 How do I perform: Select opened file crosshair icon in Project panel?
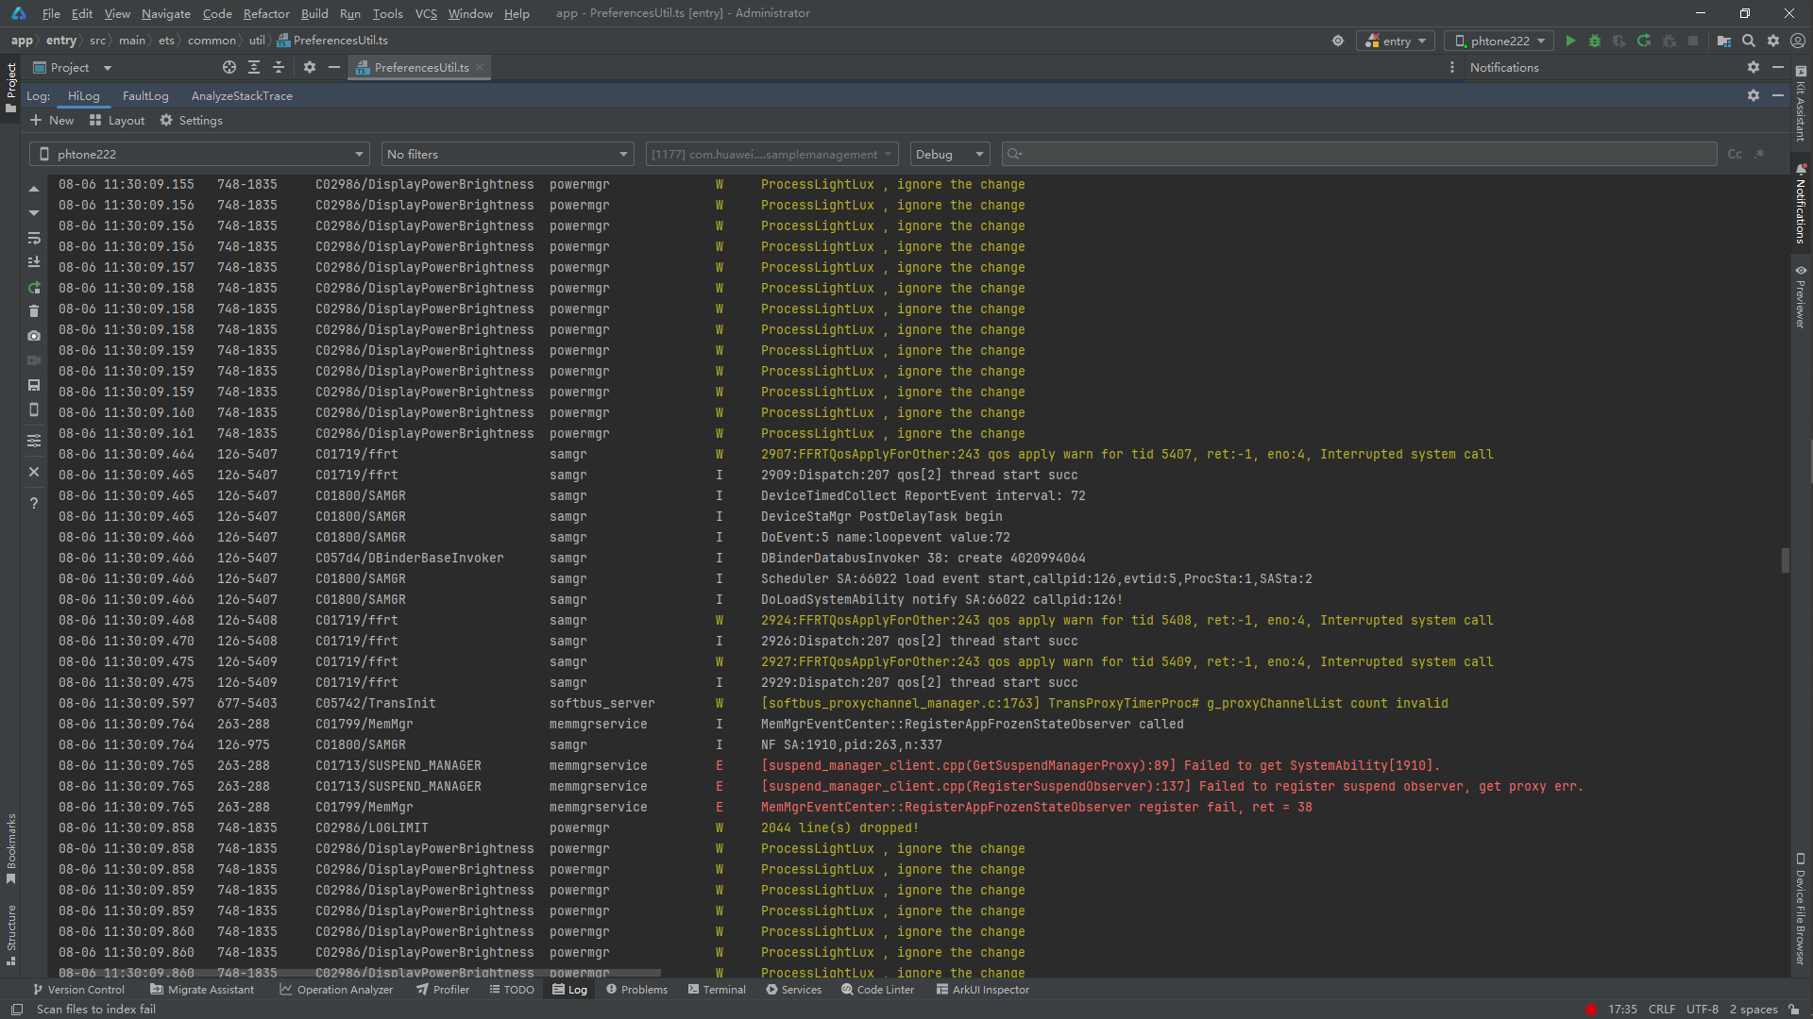(229, 67)
